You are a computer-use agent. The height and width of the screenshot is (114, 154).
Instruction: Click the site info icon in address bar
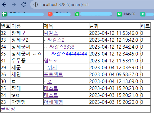click(36, 4)
